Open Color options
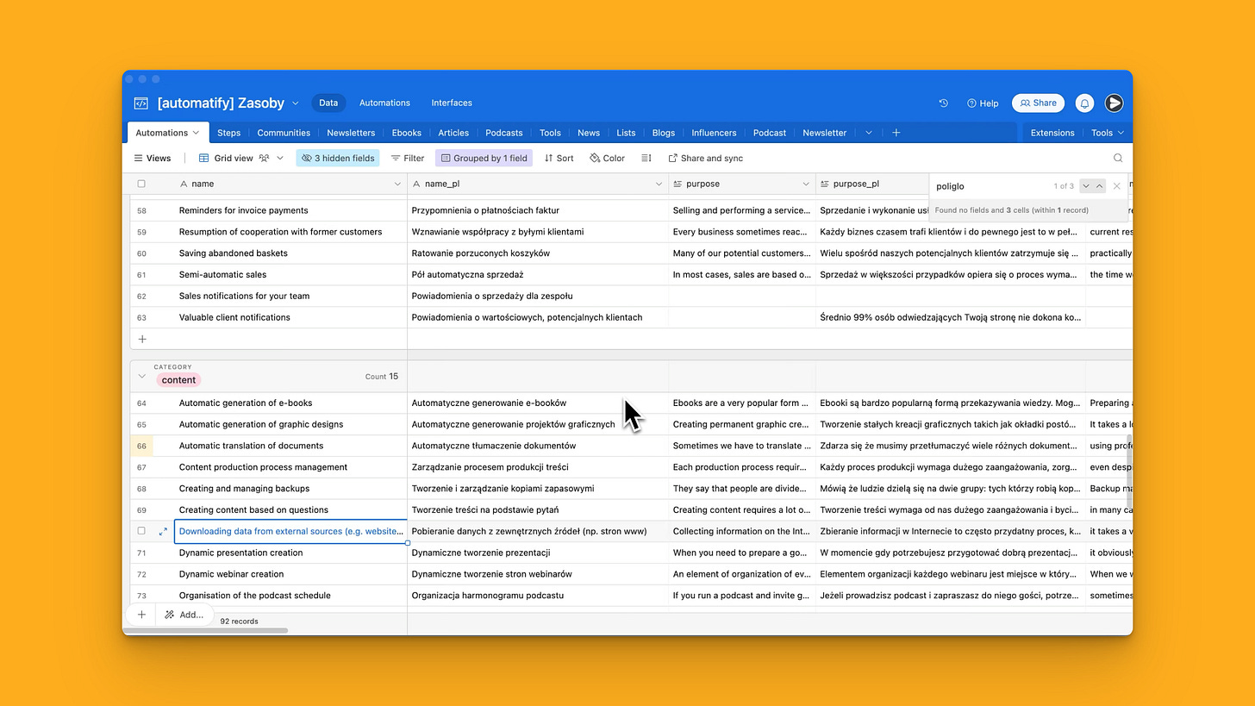This screenshot has width=1255, height=706. (607, 159)
